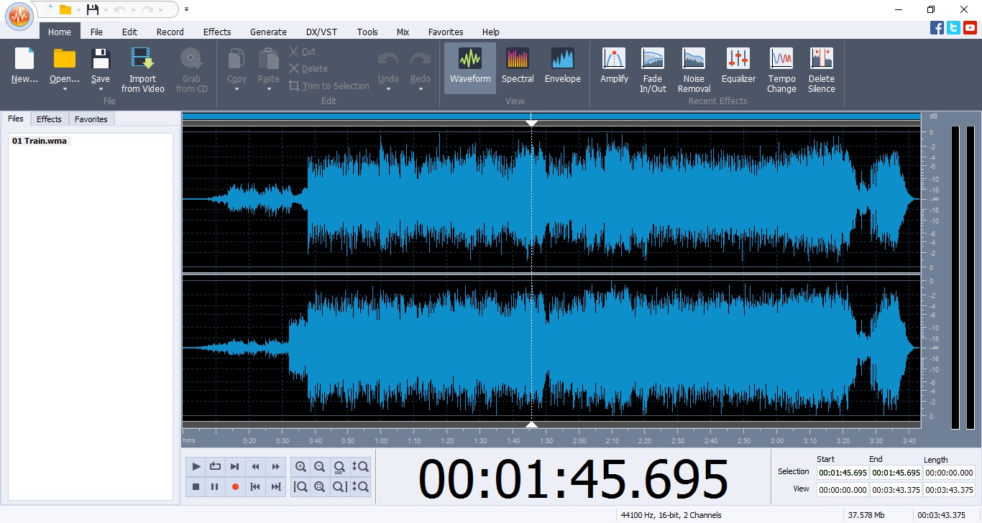Zoom in vertically with arrows magnifier
The height and width of the screenshot is (523, 982).
tap(359, 467)
